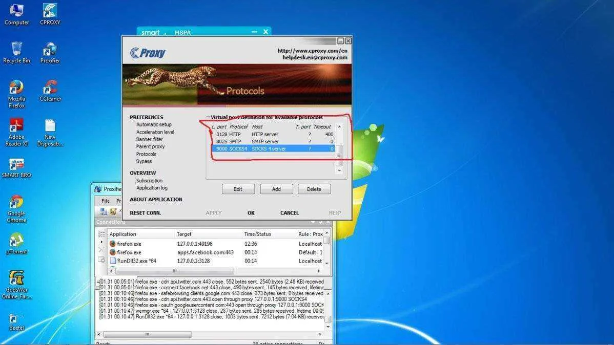Sort by Target column in Proxifier

click(184, 234)
